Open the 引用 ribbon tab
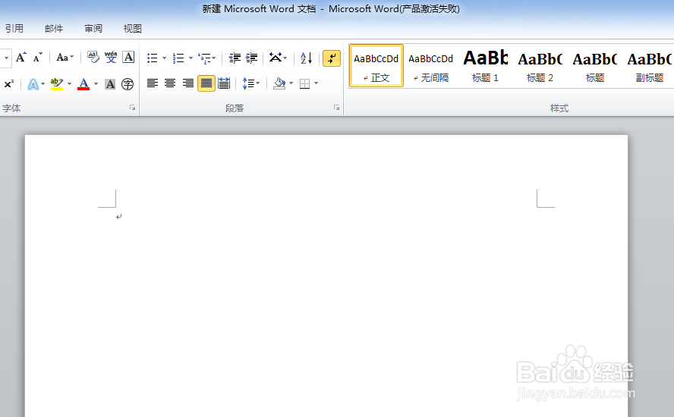Image resolution: width=674 pixels, height=417 pixels. (x=14, y=29)
